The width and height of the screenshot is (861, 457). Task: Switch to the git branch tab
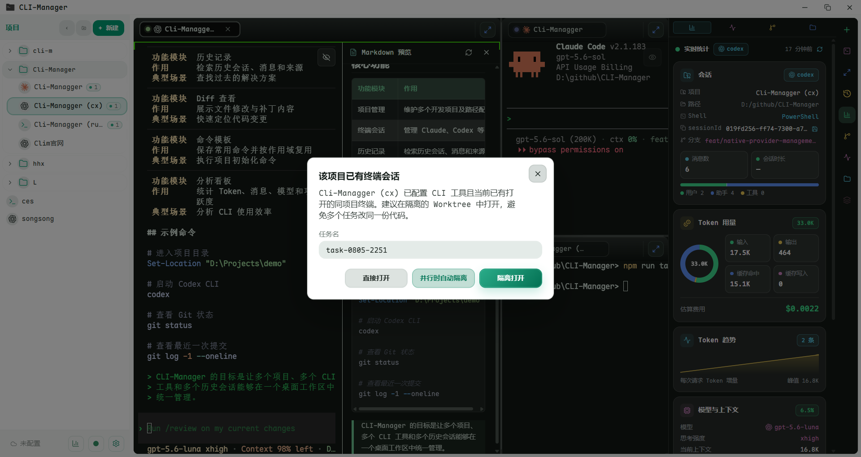click(x=772, y=28)
